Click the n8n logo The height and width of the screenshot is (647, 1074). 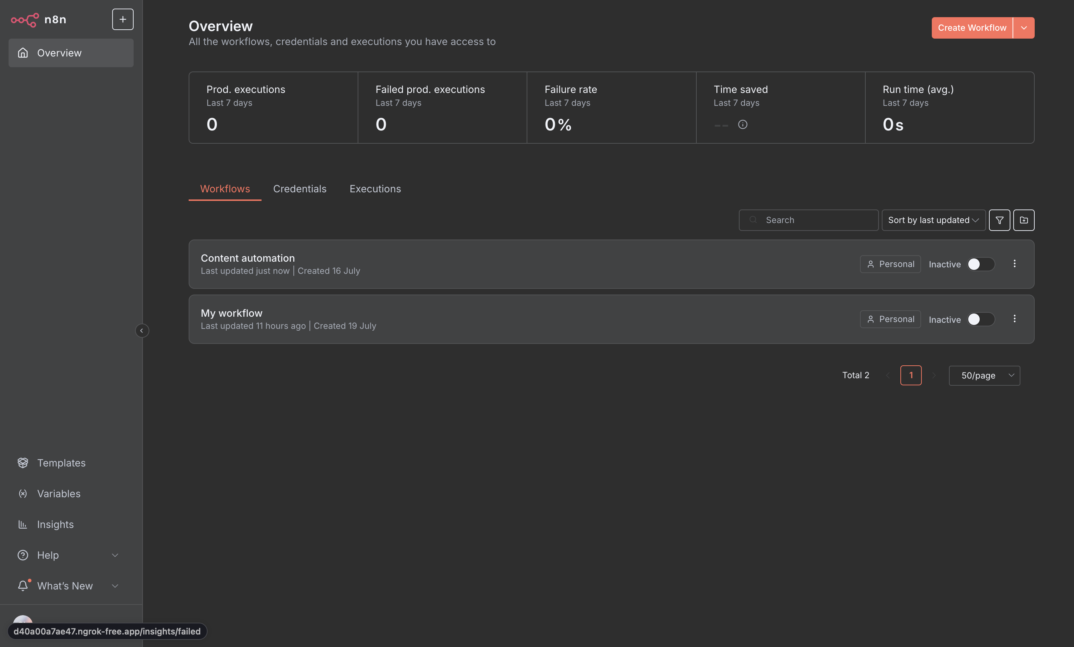point(38,20)
